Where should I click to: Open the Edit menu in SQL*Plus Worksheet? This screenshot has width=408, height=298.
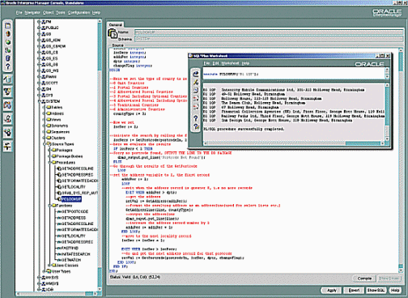[215, 63]
